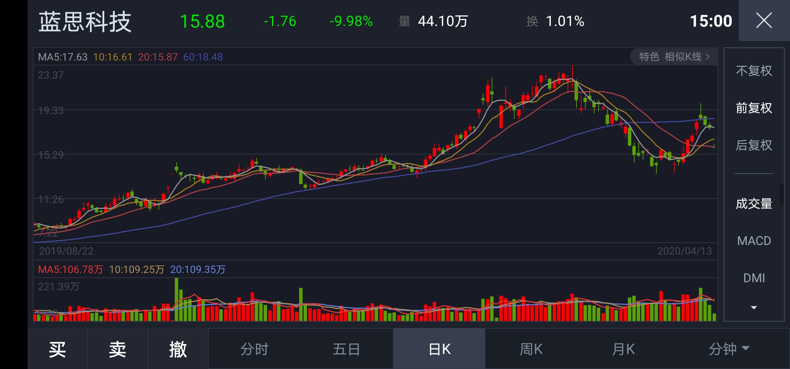Click the 23.37 price axis label
The height and width of the screenshot is (369, 790).
[x=51, y=75]
